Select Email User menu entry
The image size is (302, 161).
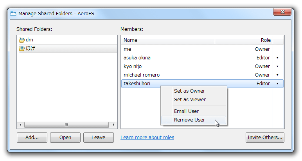(194, 111)
